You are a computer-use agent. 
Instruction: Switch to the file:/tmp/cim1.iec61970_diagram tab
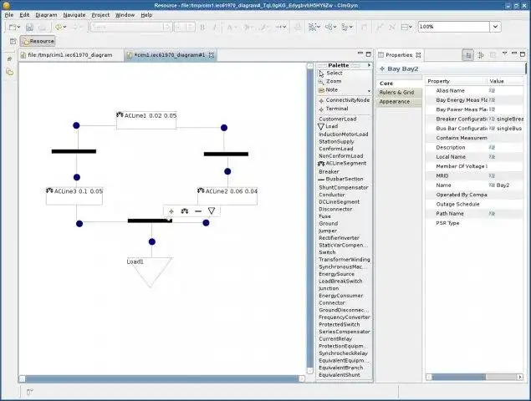[70, 55]
